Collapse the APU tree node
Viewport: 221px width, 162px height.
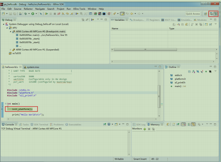(x=7, y=28)
